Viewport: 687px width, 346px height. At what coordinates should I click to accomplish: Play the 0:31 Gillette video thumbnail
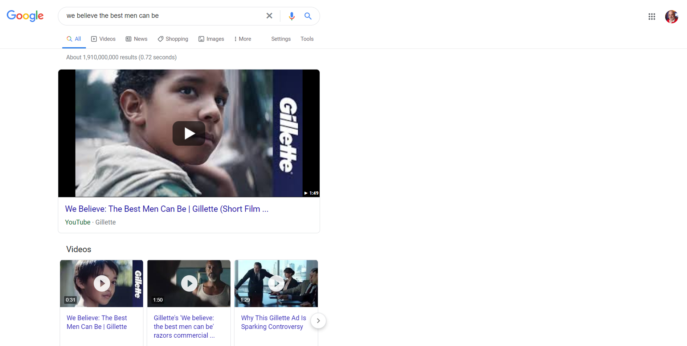click(102, 283)
